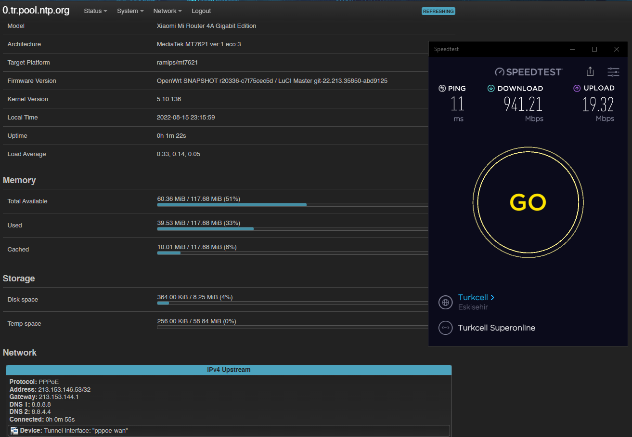Click the Storage section heading
Image resolution: width=632 pixels, height=437 pixels.
tap(19, 278)
